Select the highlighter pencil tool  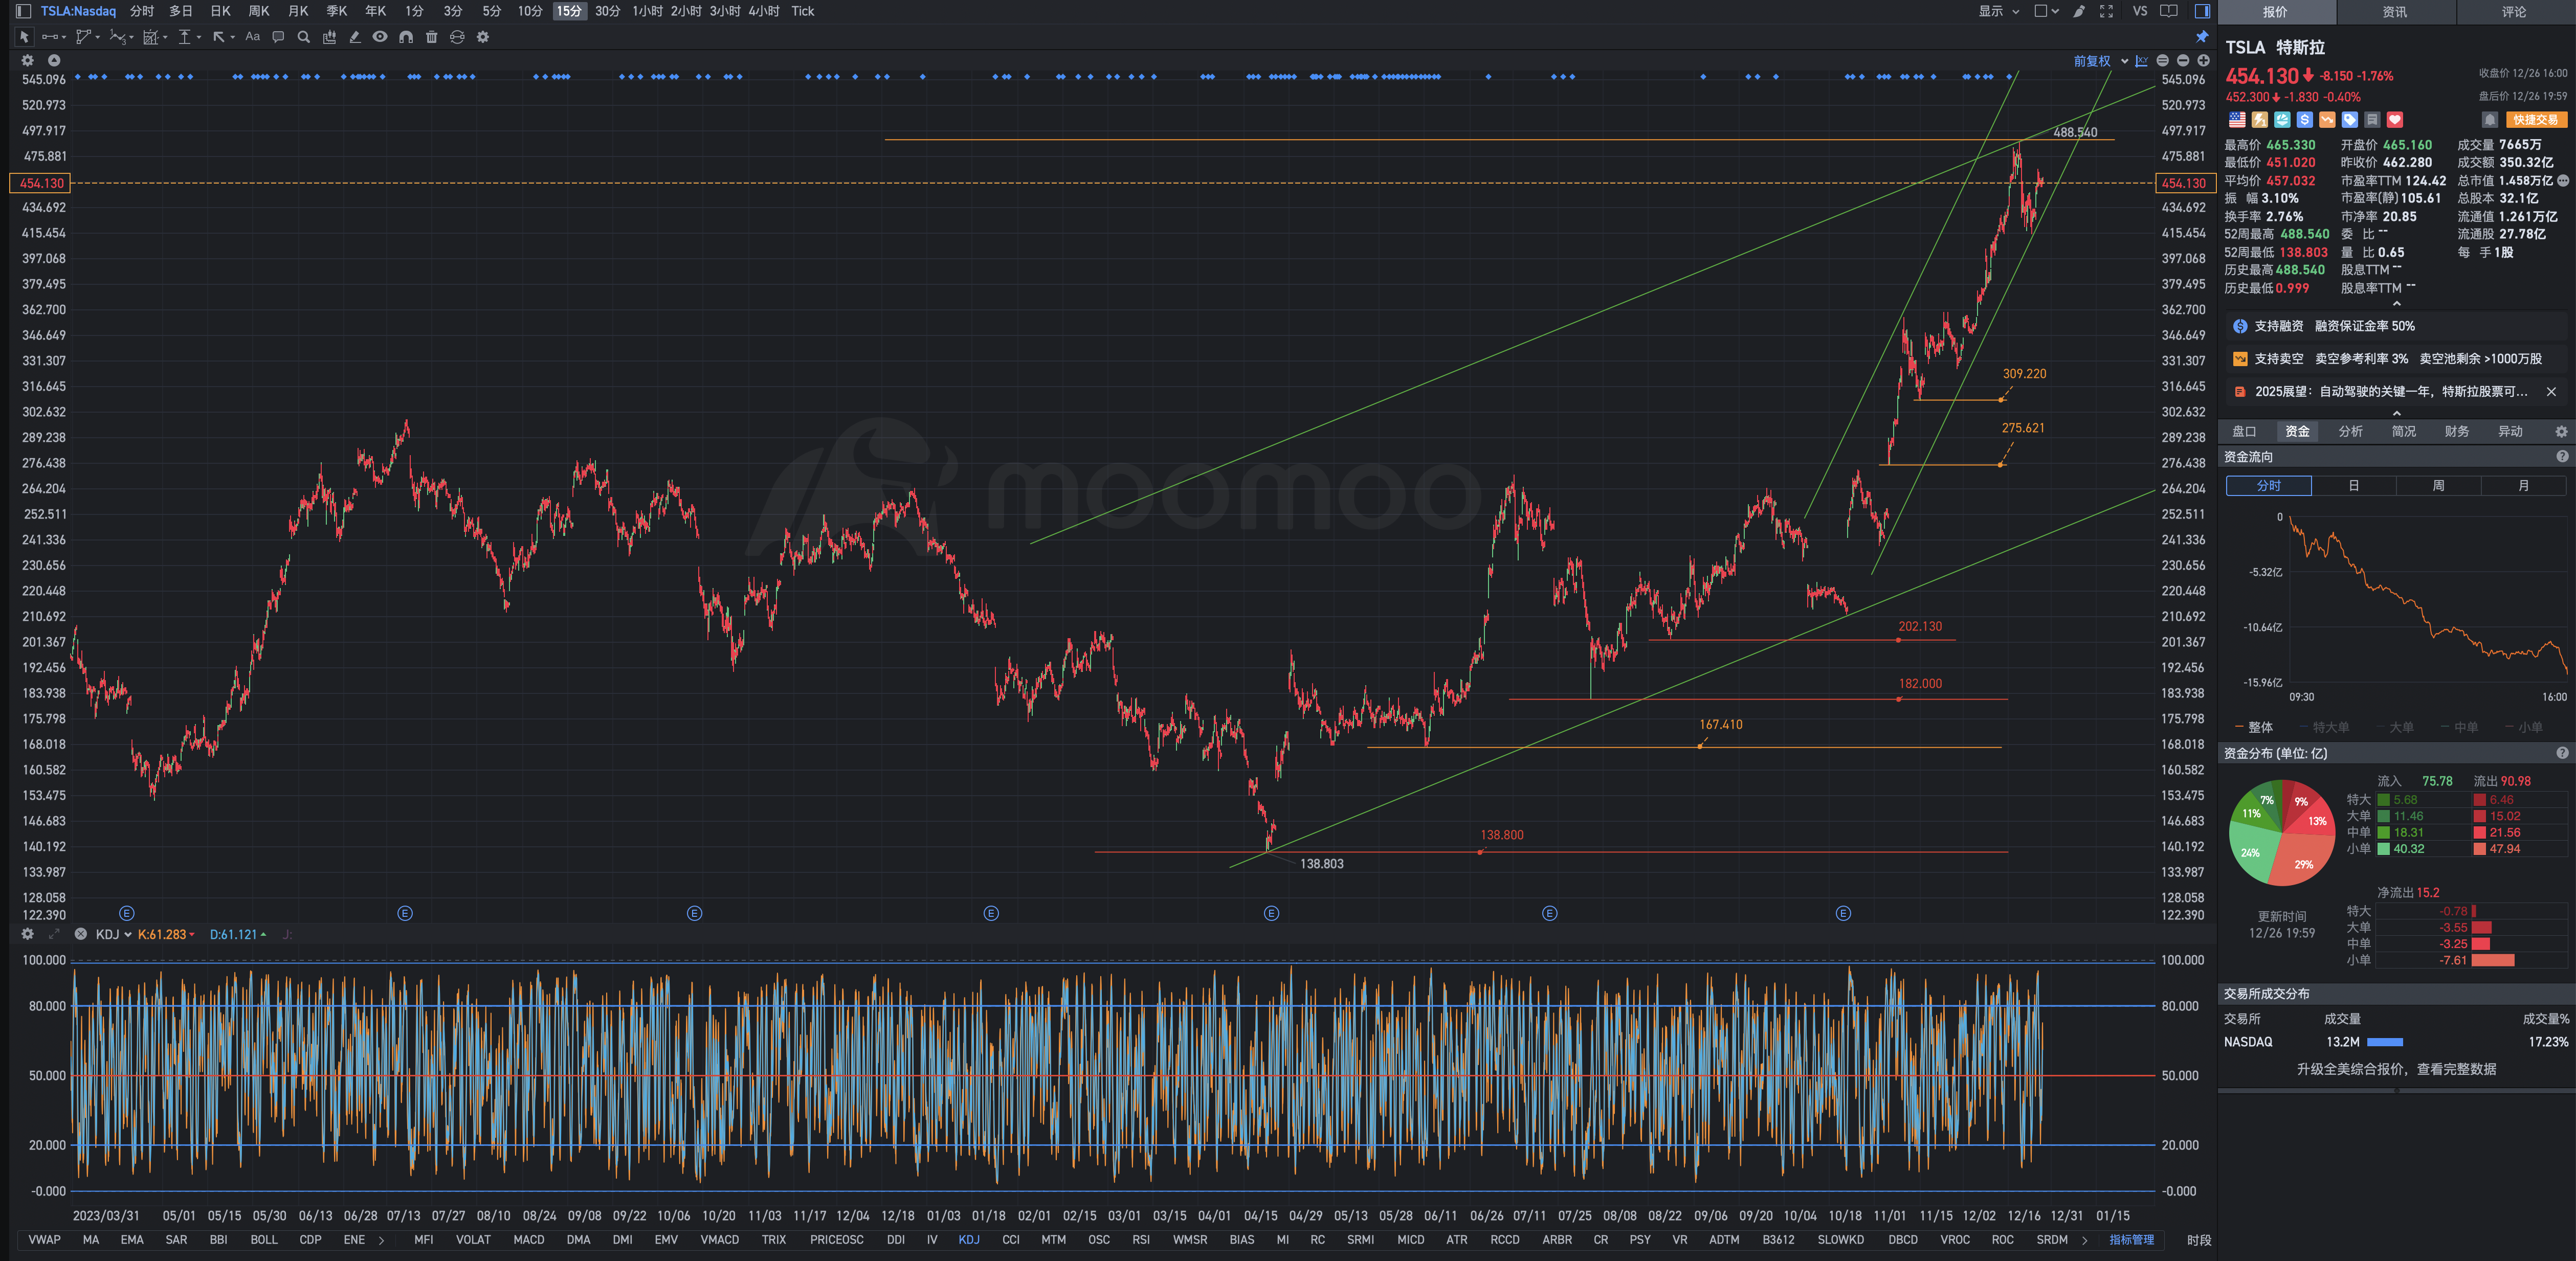coord(354,37)
